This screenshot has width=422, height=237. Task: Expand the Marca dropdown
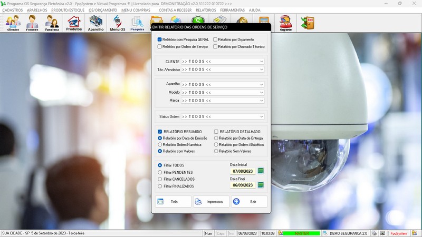click(261, 101)
